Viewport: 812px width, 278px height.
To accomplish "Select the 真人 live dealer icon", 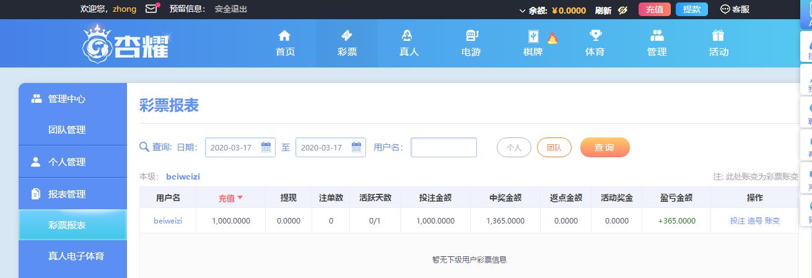I will click(408, 35).
